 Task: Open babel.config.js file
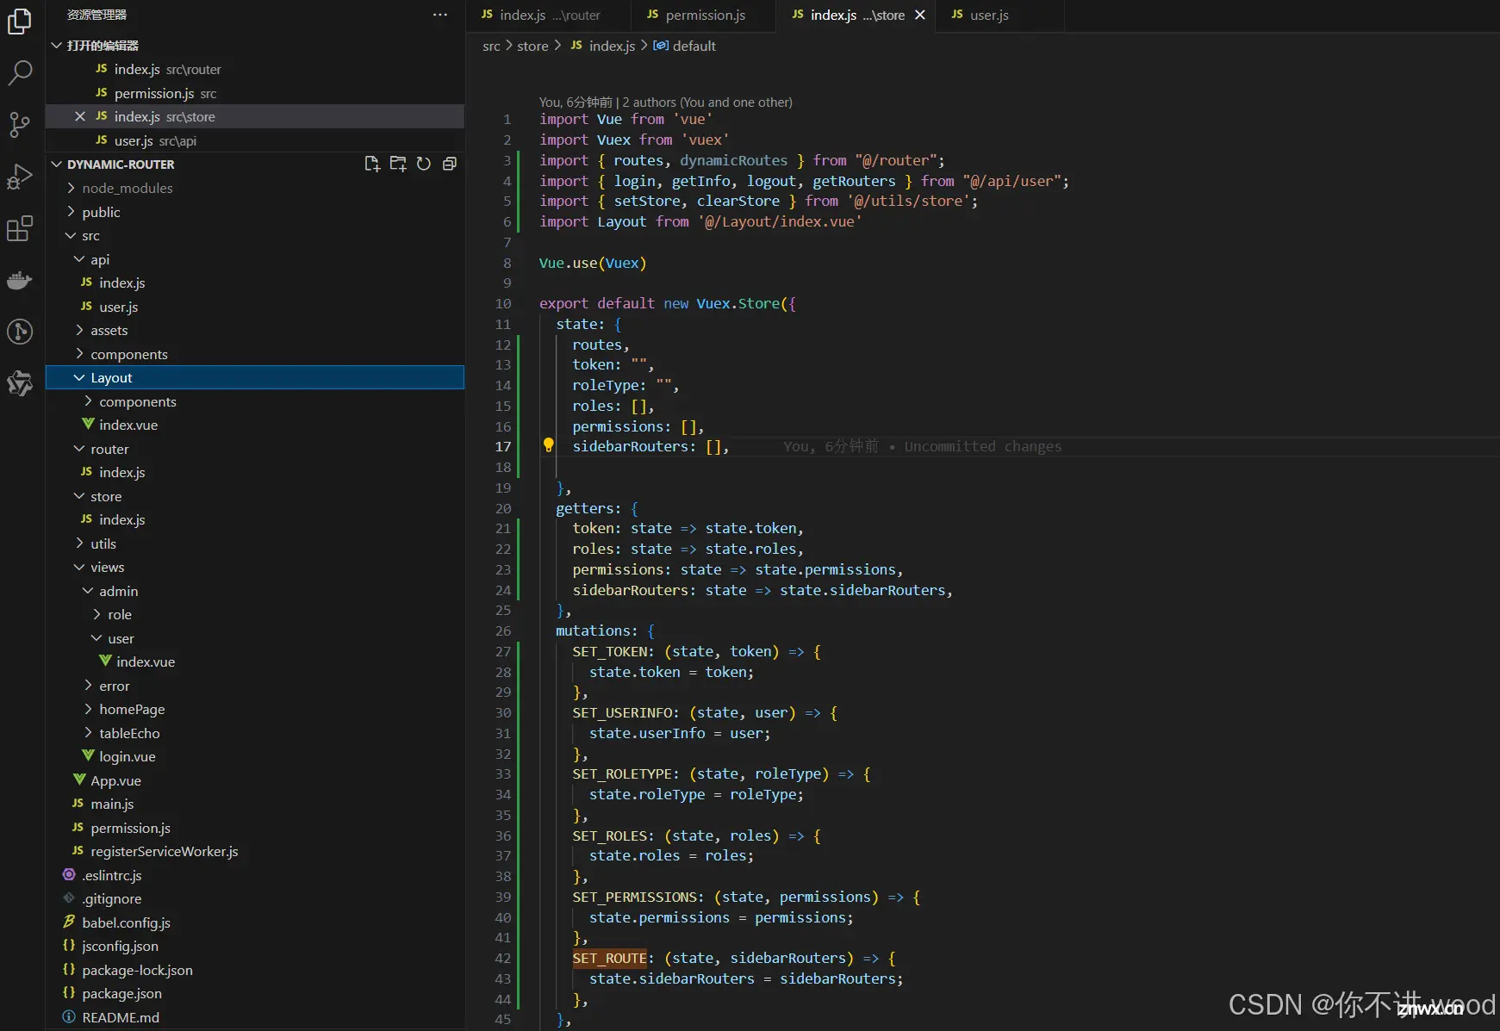tap(255, 922)
